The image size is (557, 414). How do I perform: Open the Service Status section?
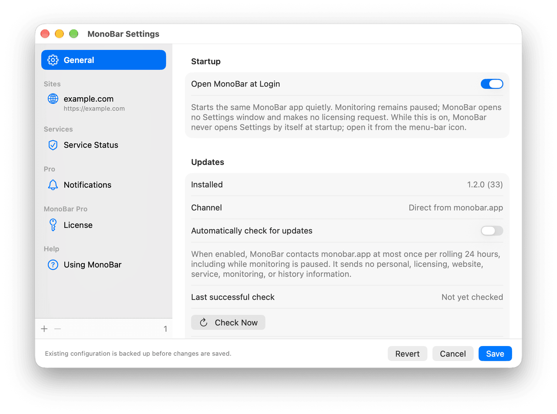(104, 145)
